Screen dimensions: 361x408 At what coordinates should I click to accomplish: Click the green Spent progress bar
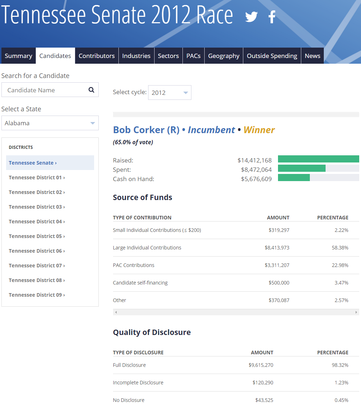click(x=302, y=168)
